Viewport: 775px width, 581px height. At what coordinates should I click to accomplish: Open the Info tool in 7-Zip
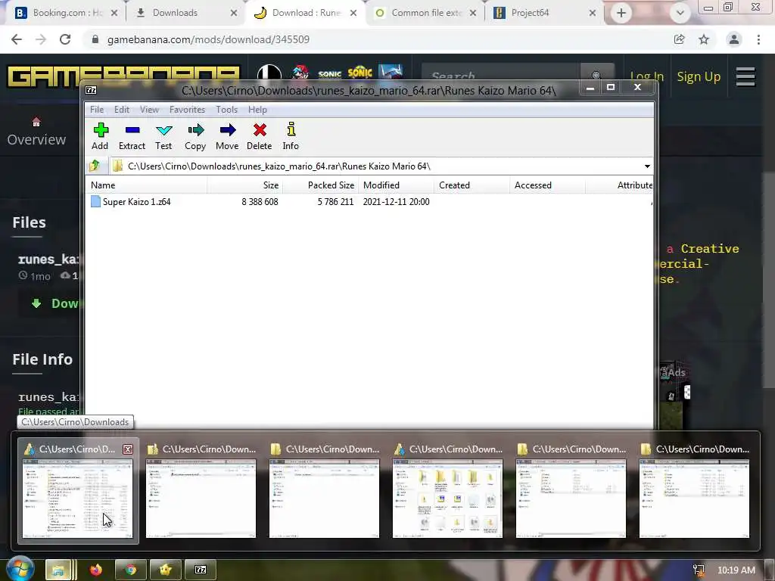[x=291, y=136]
